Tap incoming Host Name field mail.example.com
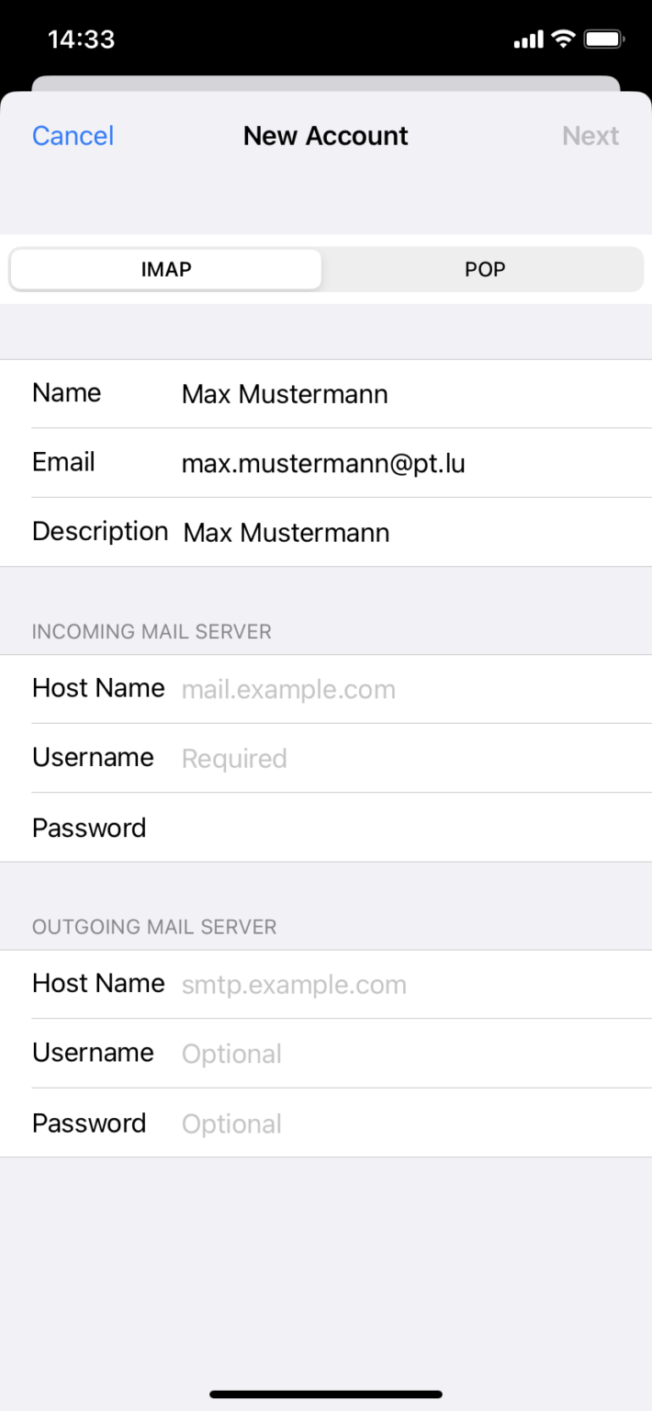This screenshot has height=1411, width=652. (326, 689)
